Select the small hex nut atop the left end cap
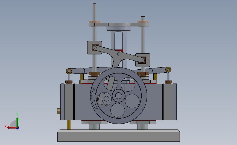The height and width of the screenshot is (145, 237). (x=69, y=82)
